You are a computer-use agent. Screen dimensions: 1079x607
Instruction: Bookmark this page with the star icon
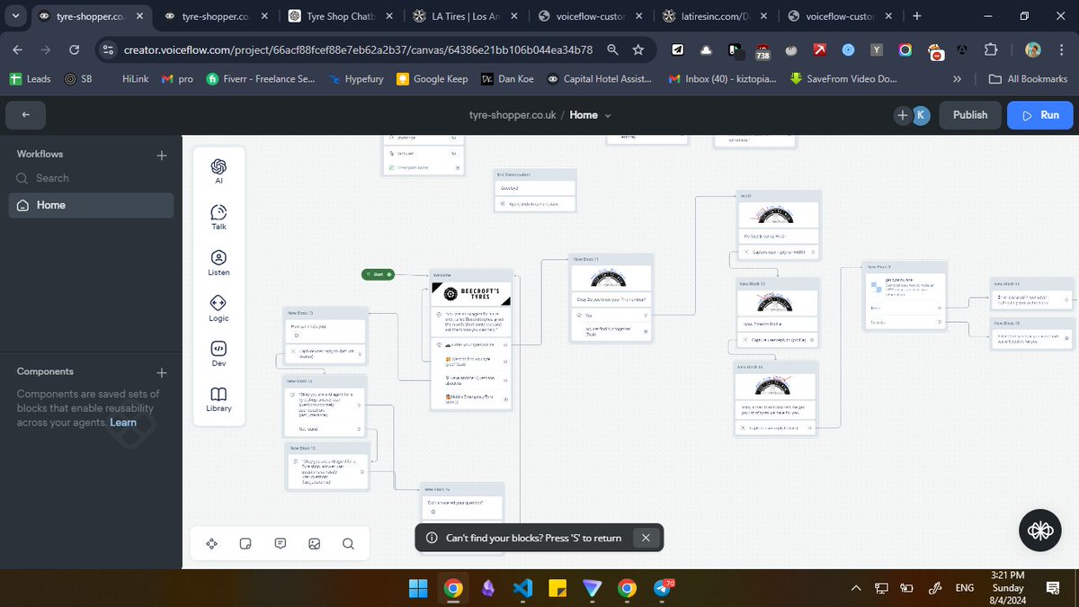click(x=638, y=50)
